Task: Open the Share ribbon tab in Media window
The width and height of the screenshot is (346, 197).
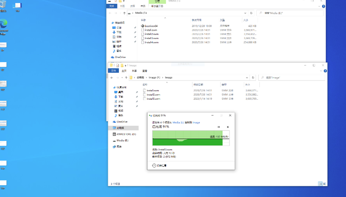Action: [133, 6]
